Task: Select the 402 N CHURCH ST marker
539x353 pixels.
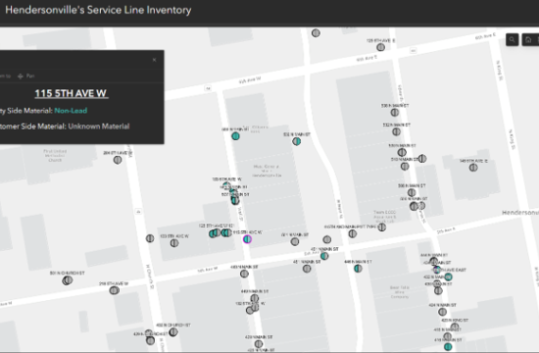Action: pos(173,332)
